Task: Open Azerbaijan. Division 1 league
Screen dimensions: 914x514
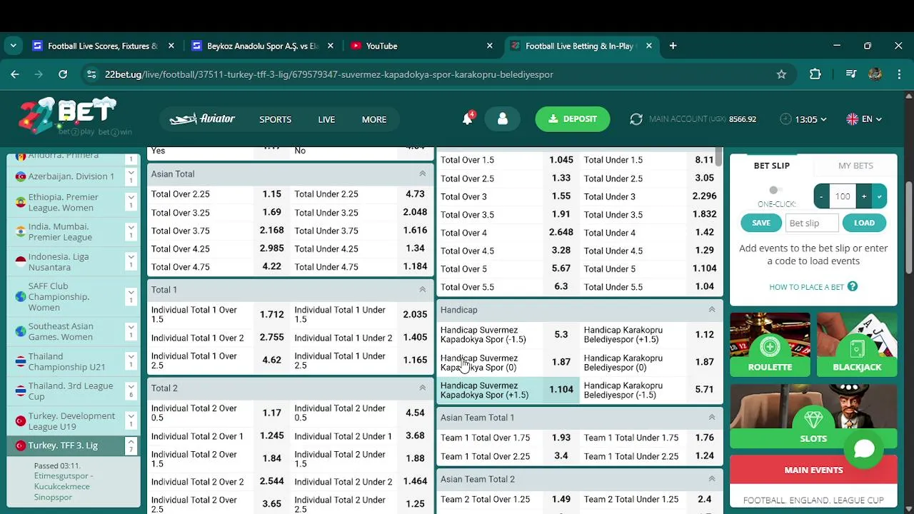Action: point(71,176)
